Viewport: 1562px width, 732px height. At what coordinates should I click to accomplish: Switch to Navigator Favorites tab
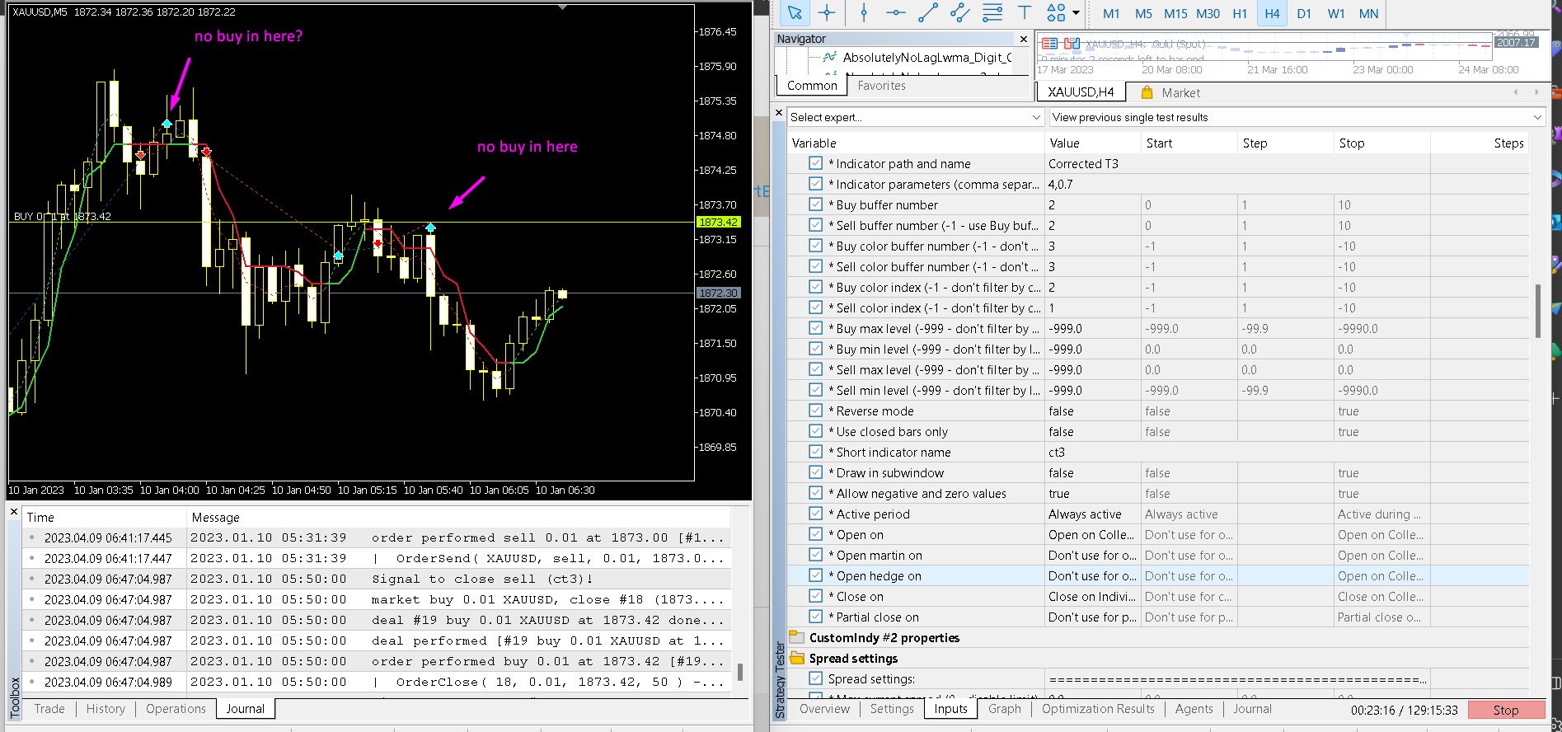[x=881, y=86]
